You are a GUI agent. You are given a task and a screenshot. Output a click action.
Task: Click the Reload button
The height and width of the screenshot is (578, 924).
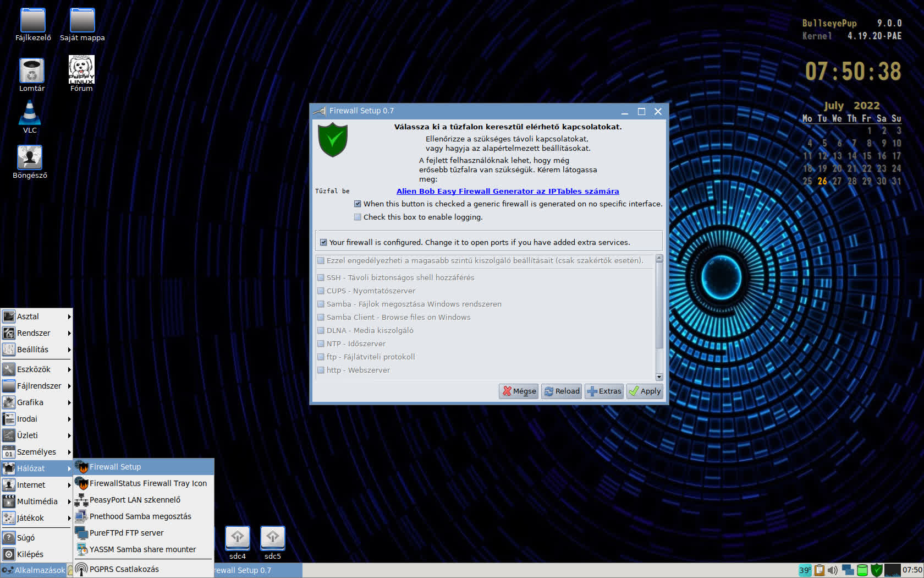click(x=562, y=391)
